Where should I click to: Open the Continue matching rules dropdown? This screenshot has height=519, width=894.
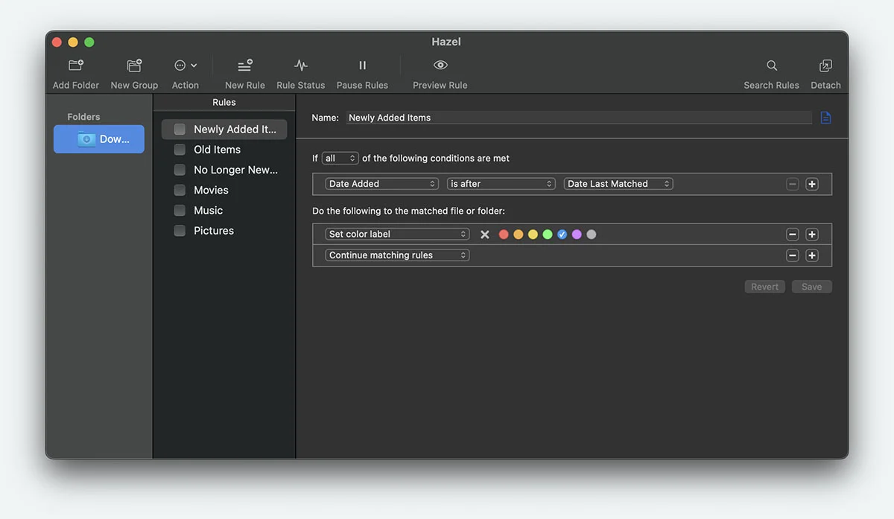(x=397, y=255)
